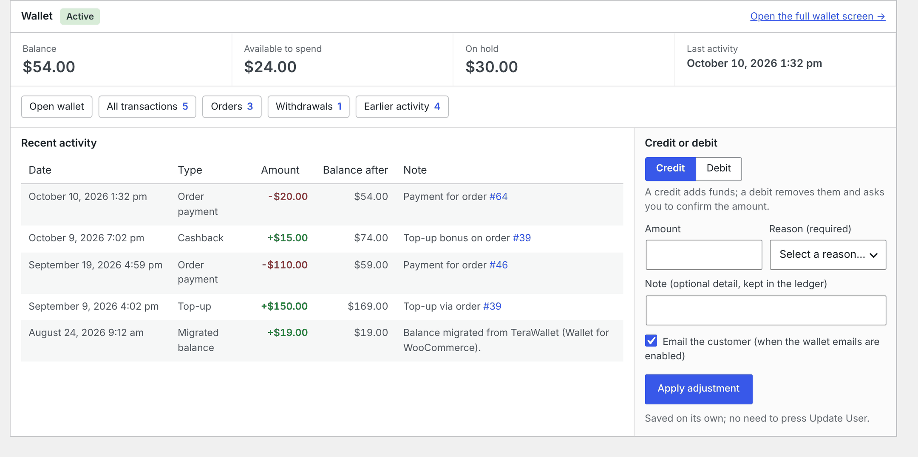Click the $59.00 balance after value
This screenshot has height=457, width=918.
tap(371, 265)
